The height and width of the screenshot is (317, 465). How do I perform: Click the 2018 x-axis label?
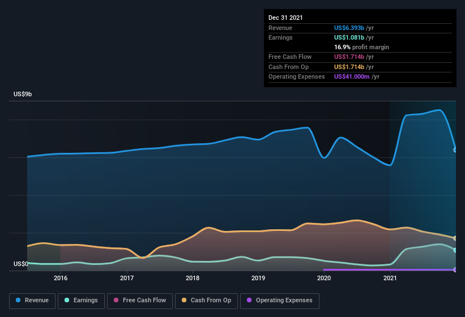pos(193,278)
